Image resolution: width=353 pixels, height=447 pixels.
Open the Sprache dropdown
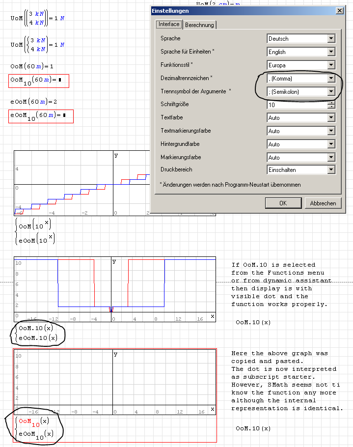point(331,39)
